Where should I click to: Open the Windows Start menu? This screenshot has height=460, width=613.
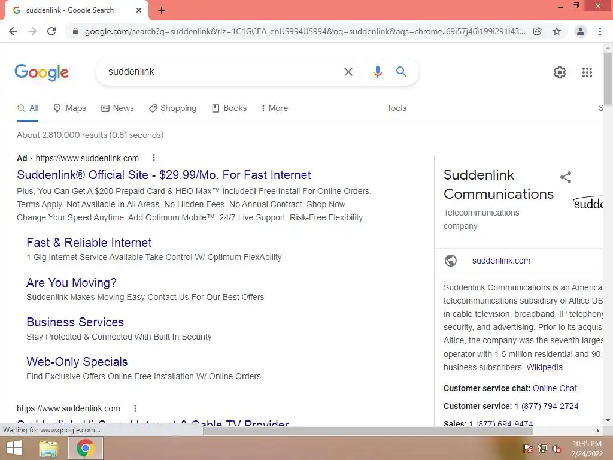click(x=14, y=448)
